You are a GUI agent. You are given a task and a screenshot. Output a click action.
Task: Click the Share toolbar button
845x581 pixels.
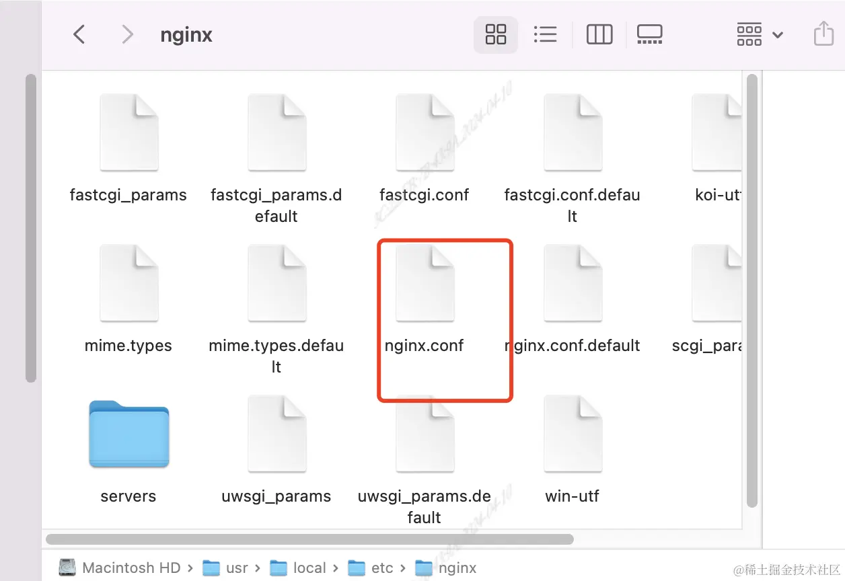[x=823, y=34]
